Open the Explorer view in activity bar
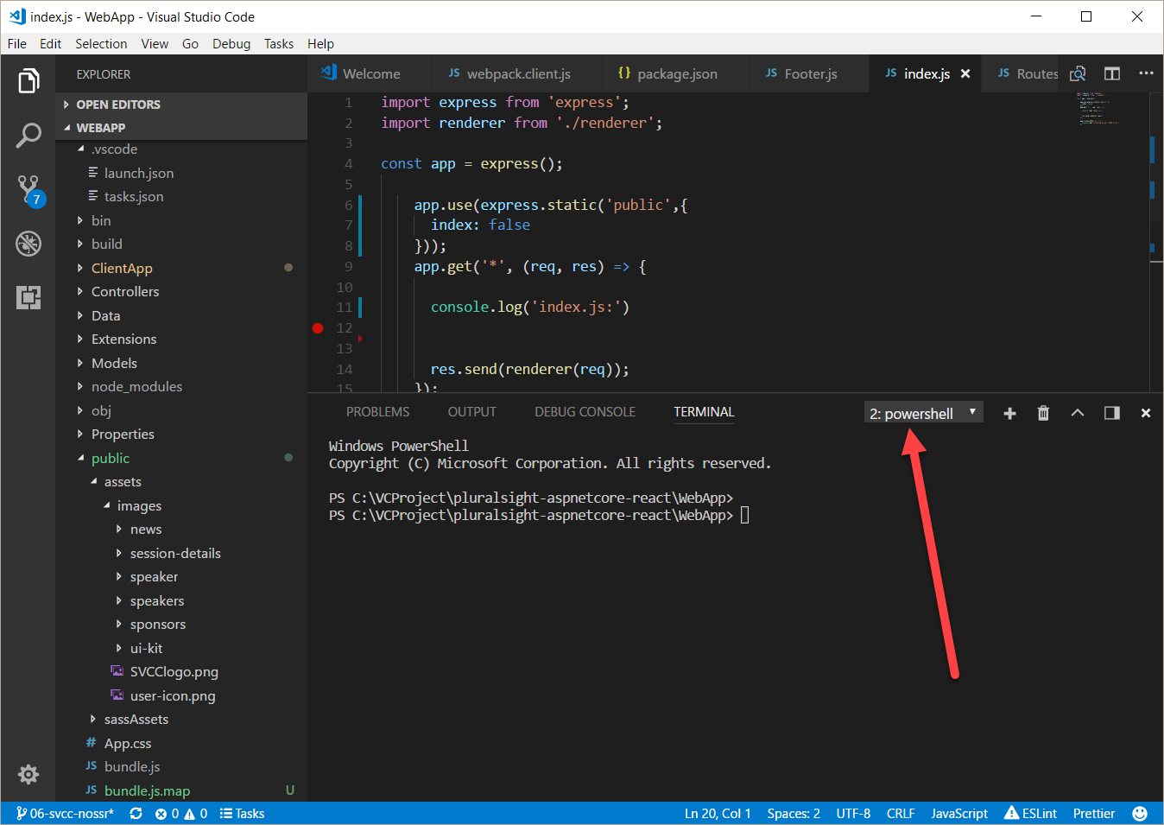1164x825 pixels. [x=28, y=81]
